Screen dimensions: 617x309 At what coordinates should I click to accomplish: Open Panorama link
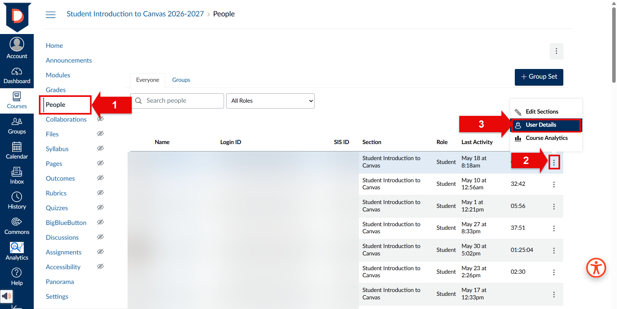pos(60,282)
